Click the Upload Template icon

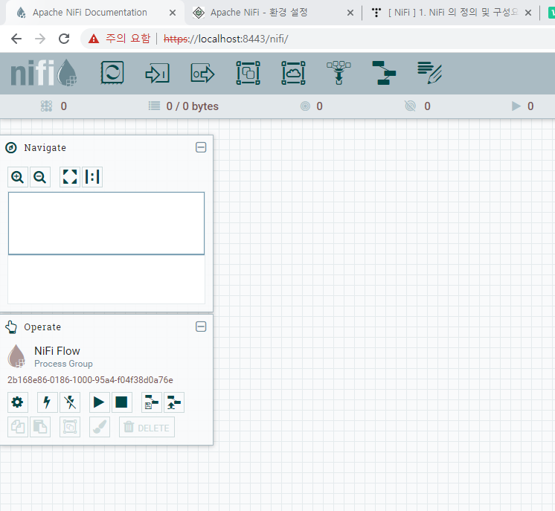click(x=174, y=402)
